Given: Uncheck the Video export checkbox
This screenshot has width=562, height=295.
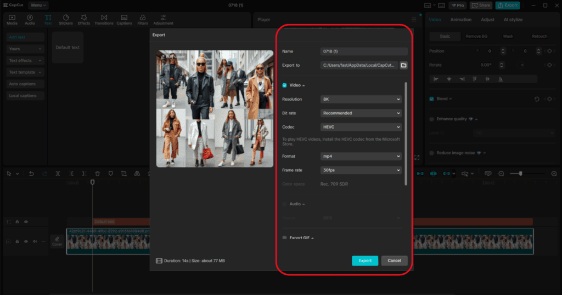Looking at the screenshot, I should click(x=285, y=85).
